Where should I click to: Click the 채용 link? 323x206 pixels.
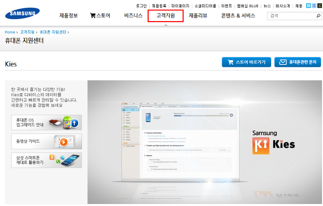tap(299, 6)
